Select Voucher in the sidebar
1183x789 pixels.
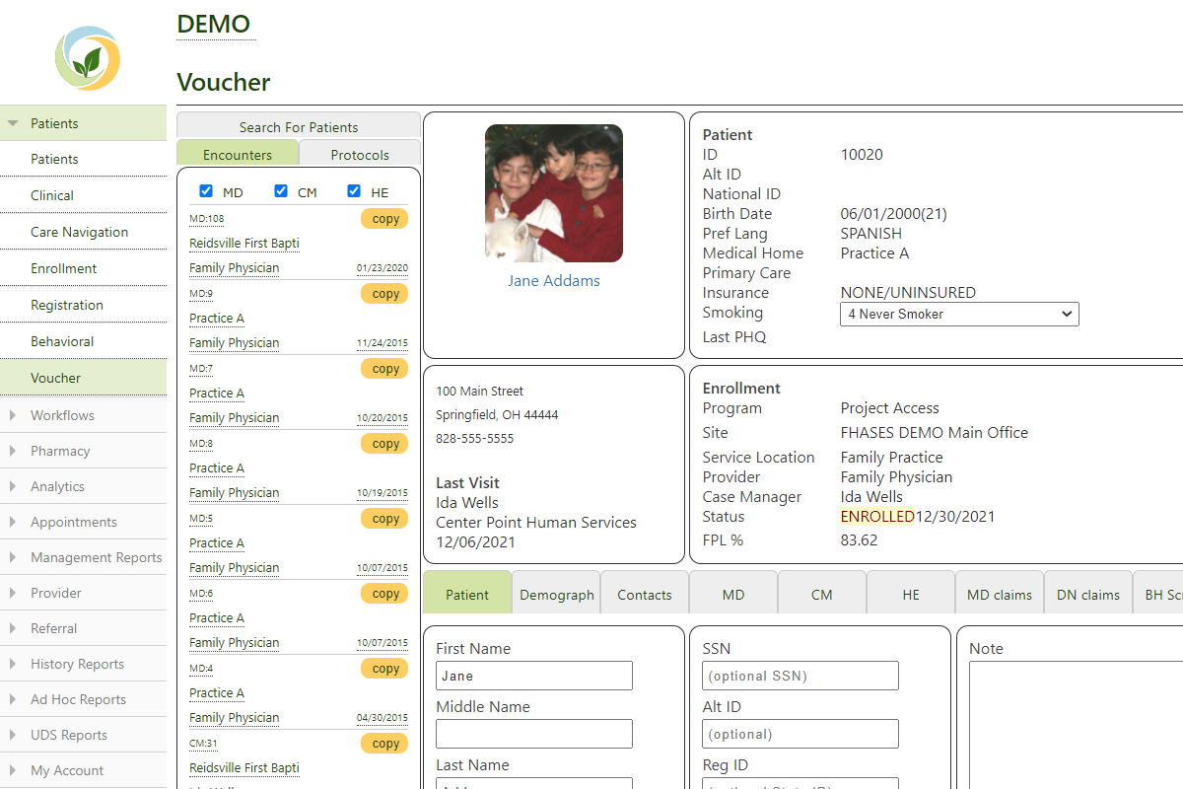pyautogui.click(x=83, y=378)
